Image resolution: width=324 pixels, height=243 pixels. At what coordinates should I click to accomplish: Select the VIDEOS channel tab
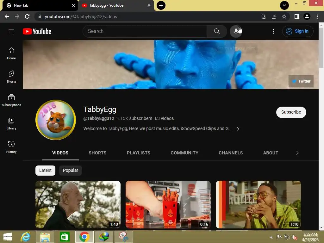(60, 153)
